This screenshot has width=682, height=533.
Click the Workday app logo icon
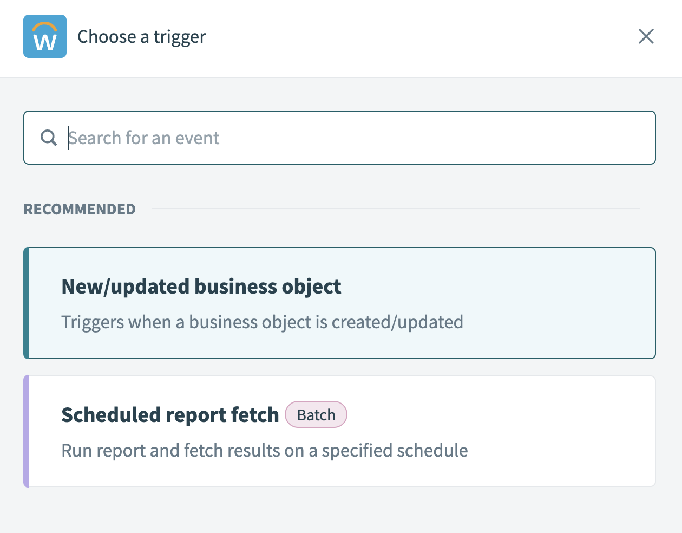coord(45,36)
